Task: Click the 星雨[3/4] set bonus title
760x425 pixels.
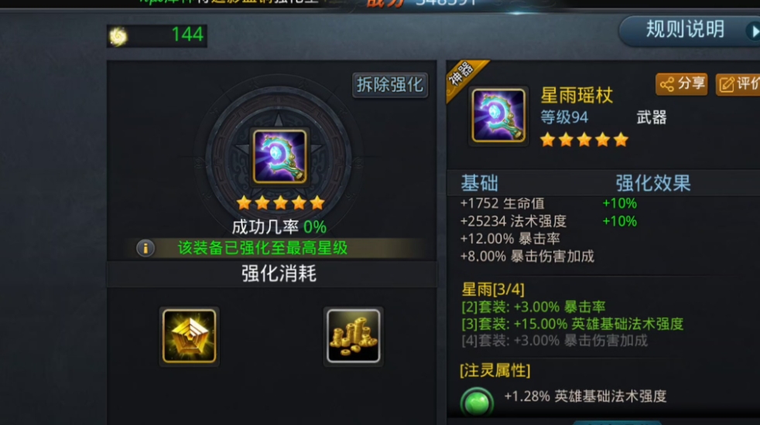Action: click(x=493, y=290)
